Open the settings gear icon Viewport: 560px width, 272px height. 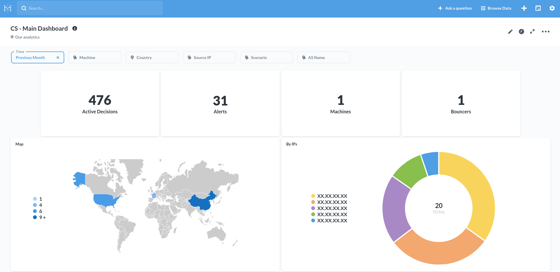pos(552,8)
